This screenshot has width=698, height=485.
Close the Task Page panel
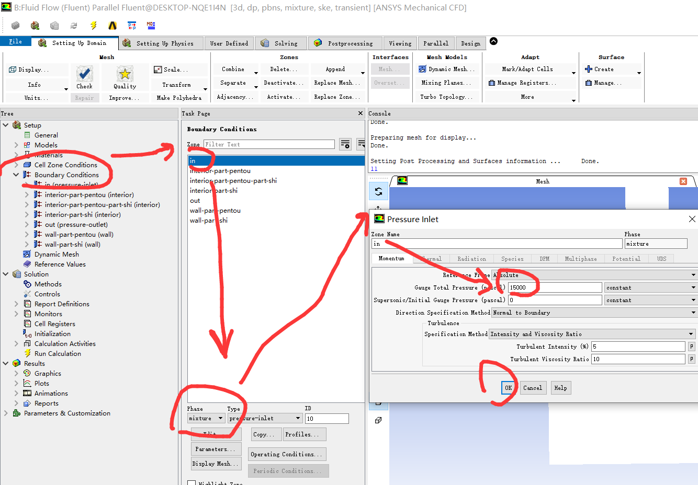pyautogui.click(x=360, y=113)
